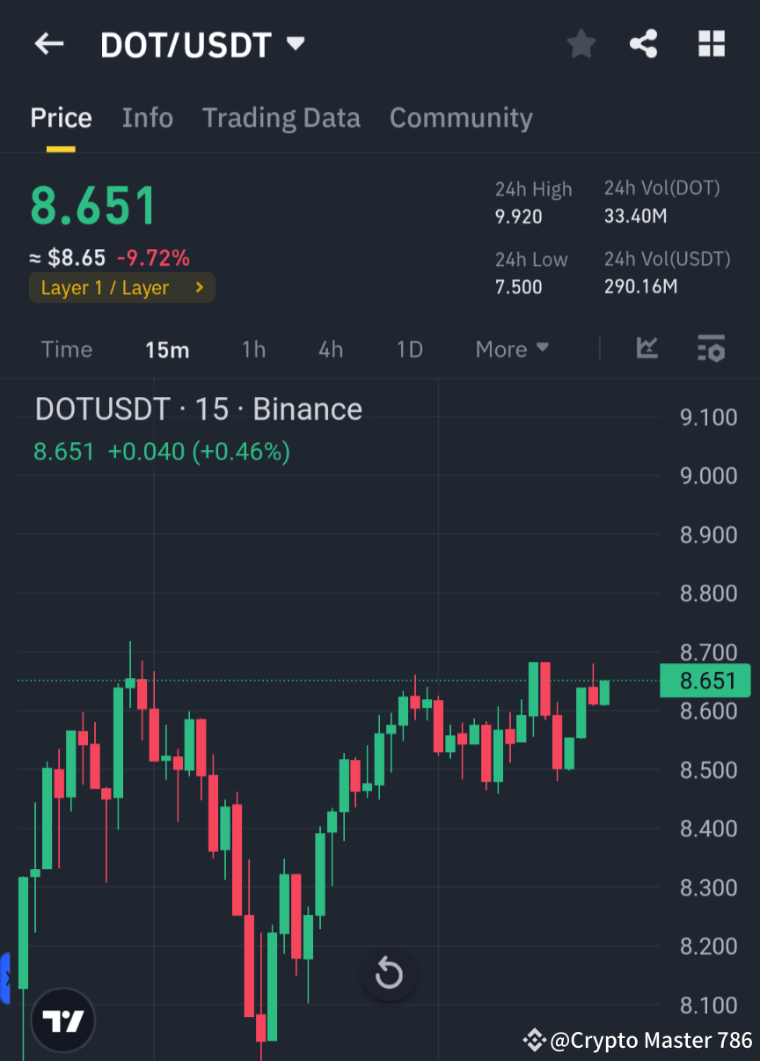Open the Layer 1 / Layer category tag
The width and height of the screenshot is (760, 1061).
pyautogui.click(x=121, y=287)
